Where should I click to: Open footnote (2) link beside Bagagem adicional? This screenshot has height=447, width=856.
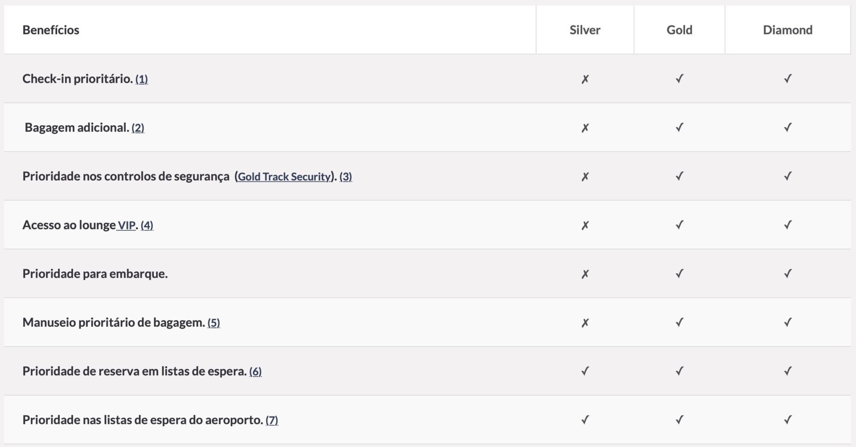(x=138, y=128)
